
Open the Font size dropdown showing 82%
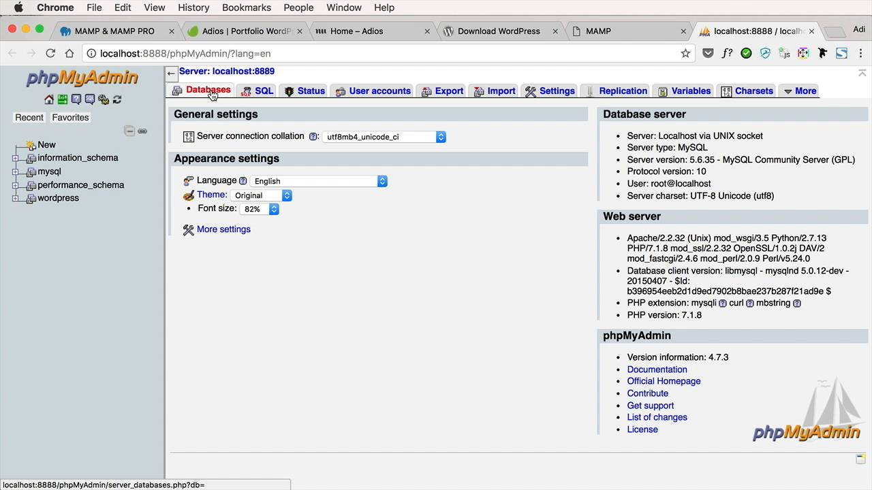click(x=259, y=209)
